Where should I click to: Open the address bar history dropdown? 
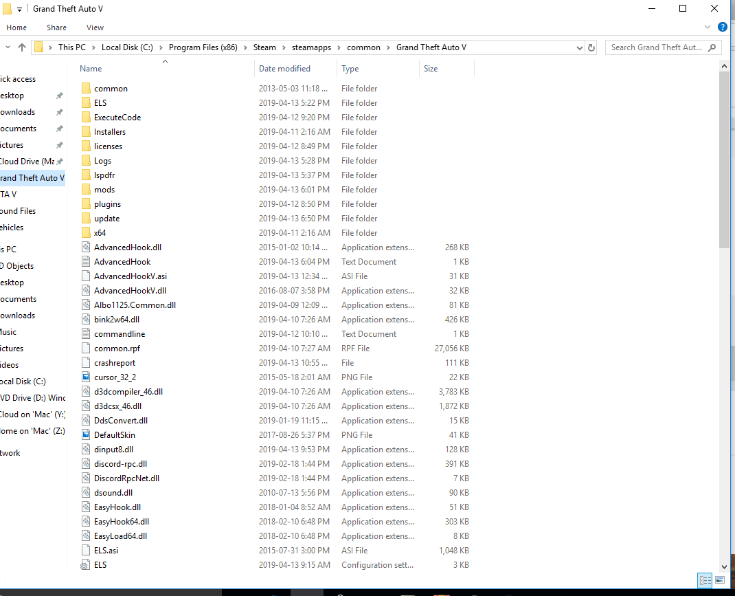click(579, 48)
